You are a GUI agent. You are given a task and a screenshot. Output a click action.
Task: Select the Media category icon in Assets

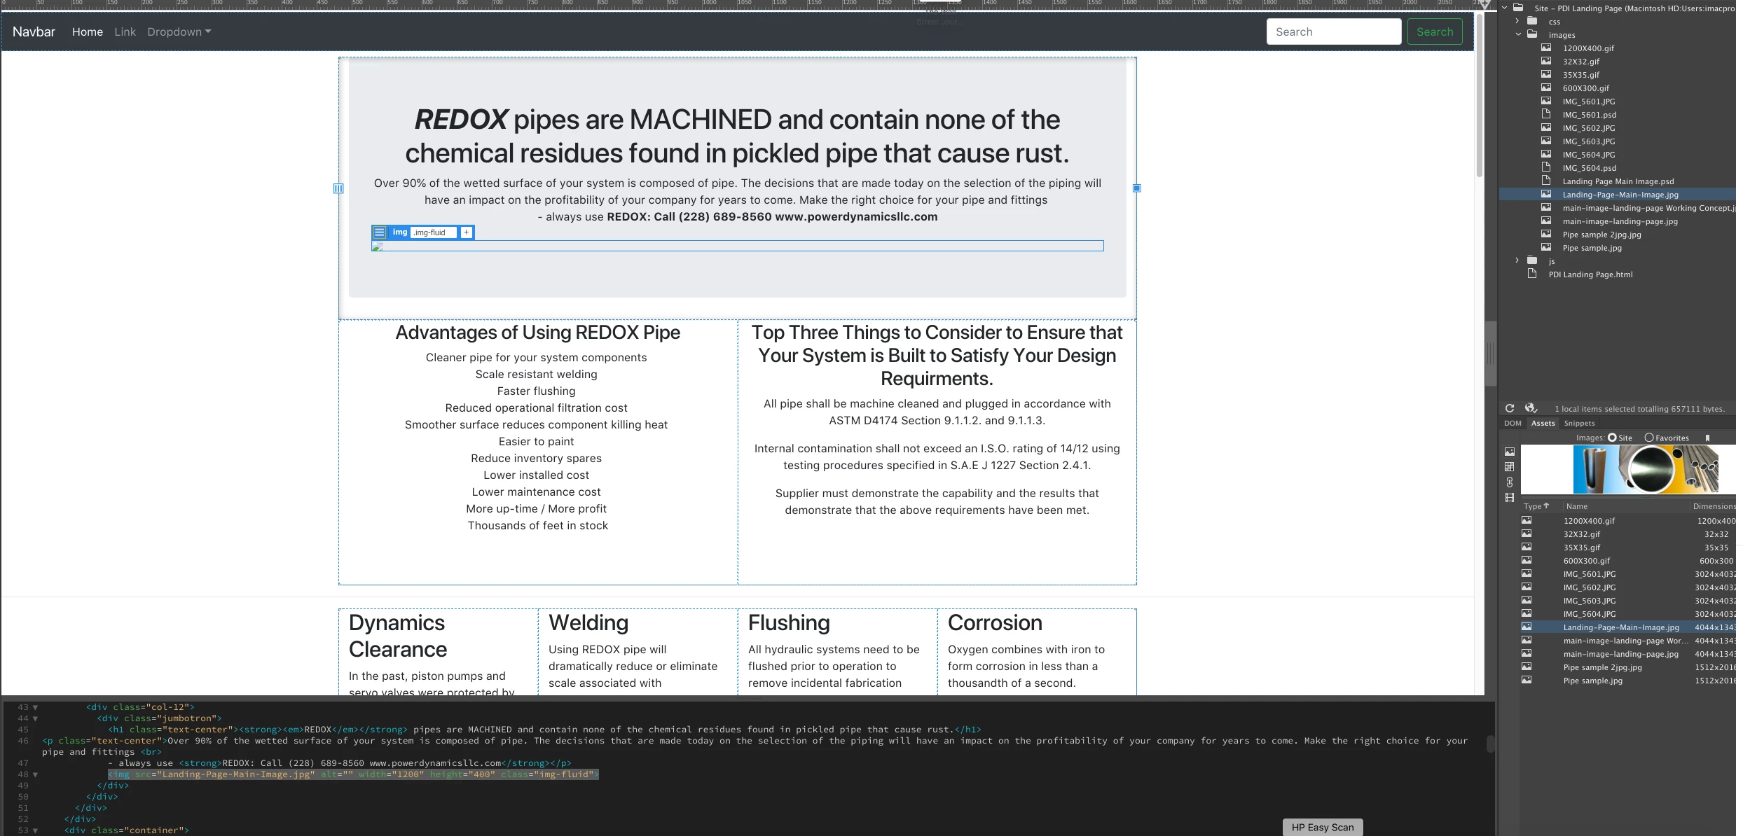coord(1510,498)
